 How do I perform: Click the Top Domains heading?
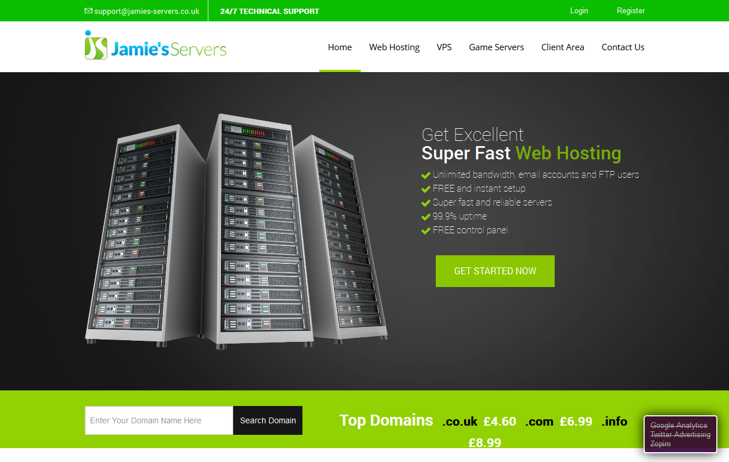tap(386, 420)
